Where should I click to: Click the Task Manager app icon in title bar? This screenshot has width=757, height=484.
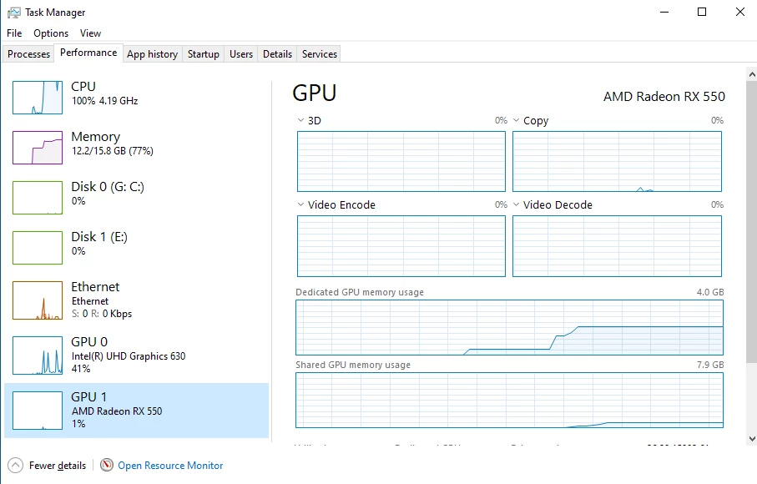point(14,13)
